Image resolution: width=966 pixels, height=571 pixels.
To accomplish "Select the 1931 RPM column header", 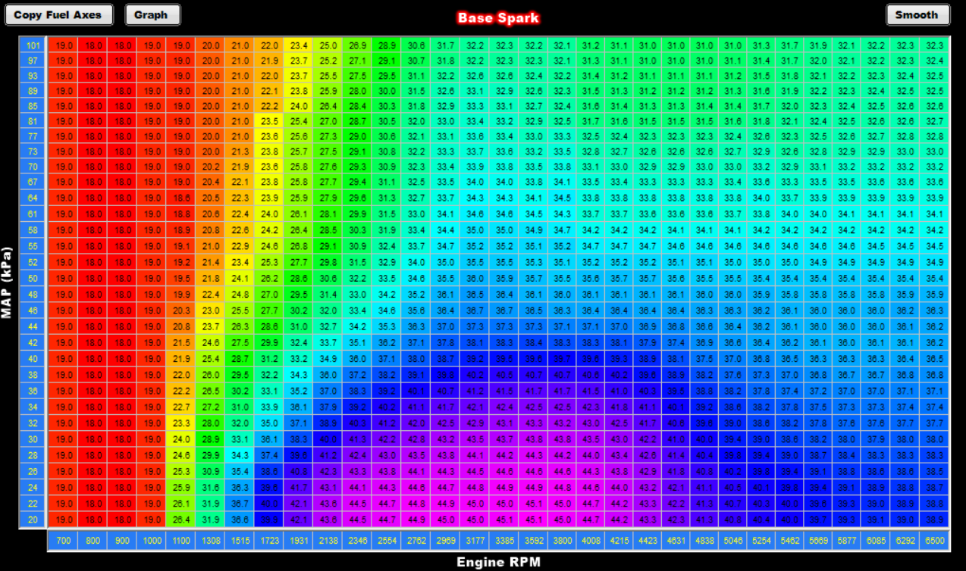I will tap(299, 541).
